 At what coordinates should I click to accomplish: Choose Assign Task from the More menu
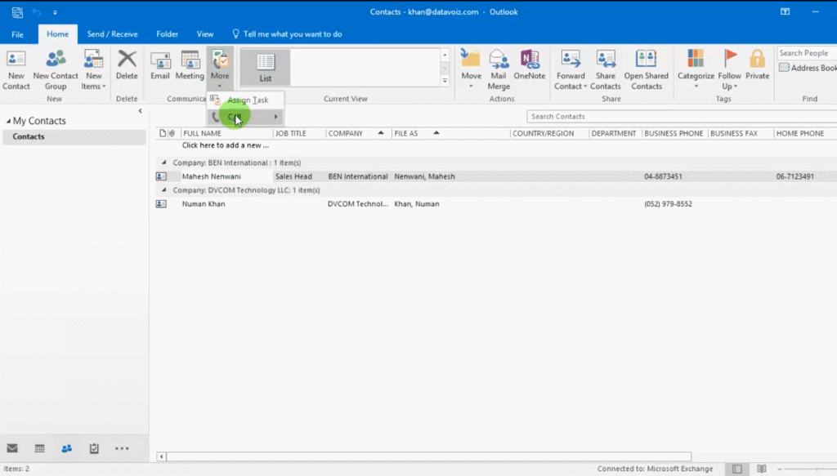tap(245, 100)
